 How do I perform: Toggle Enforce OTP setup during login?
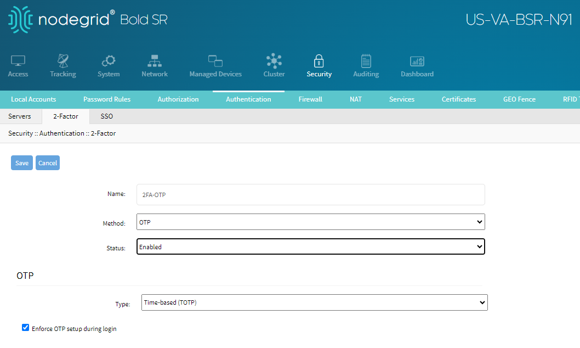click(x=25, y=328)
